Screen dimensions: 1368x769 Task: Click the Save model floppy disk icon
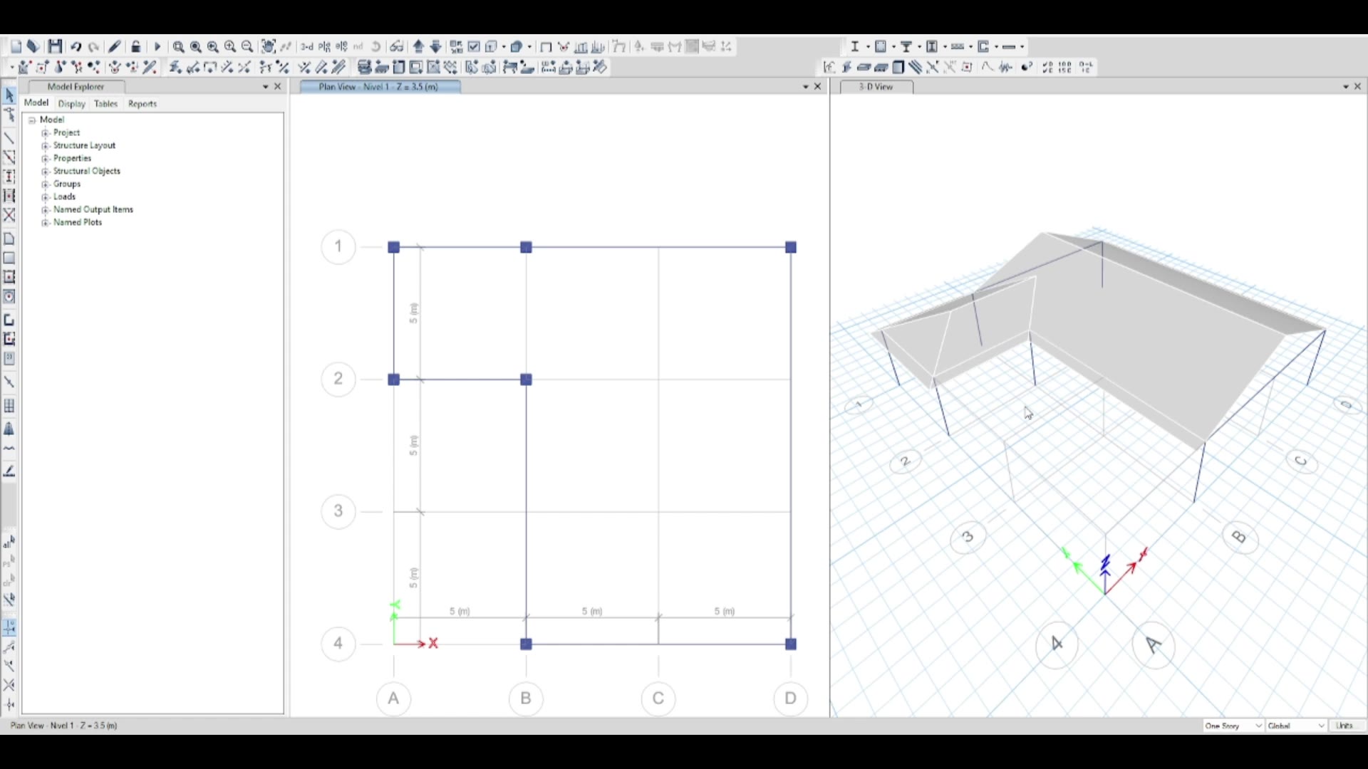tap(56, 47)
